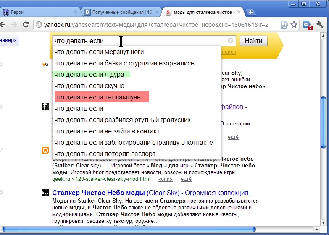
Task: Choose suggestion заблокировали страницу в контакте
Action: click(134, 143)
